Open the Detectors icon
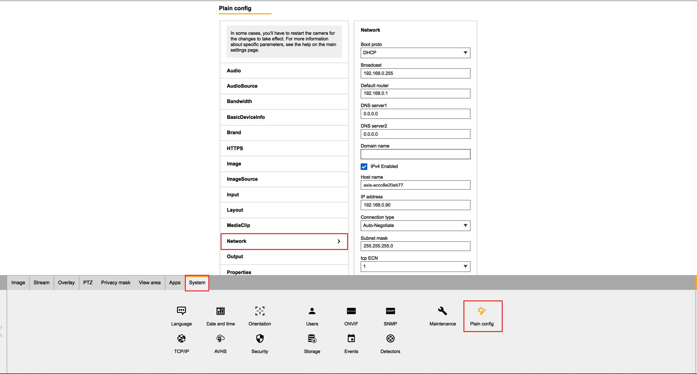The width and height of the screenshot is (697, 374). coord(390,338)
